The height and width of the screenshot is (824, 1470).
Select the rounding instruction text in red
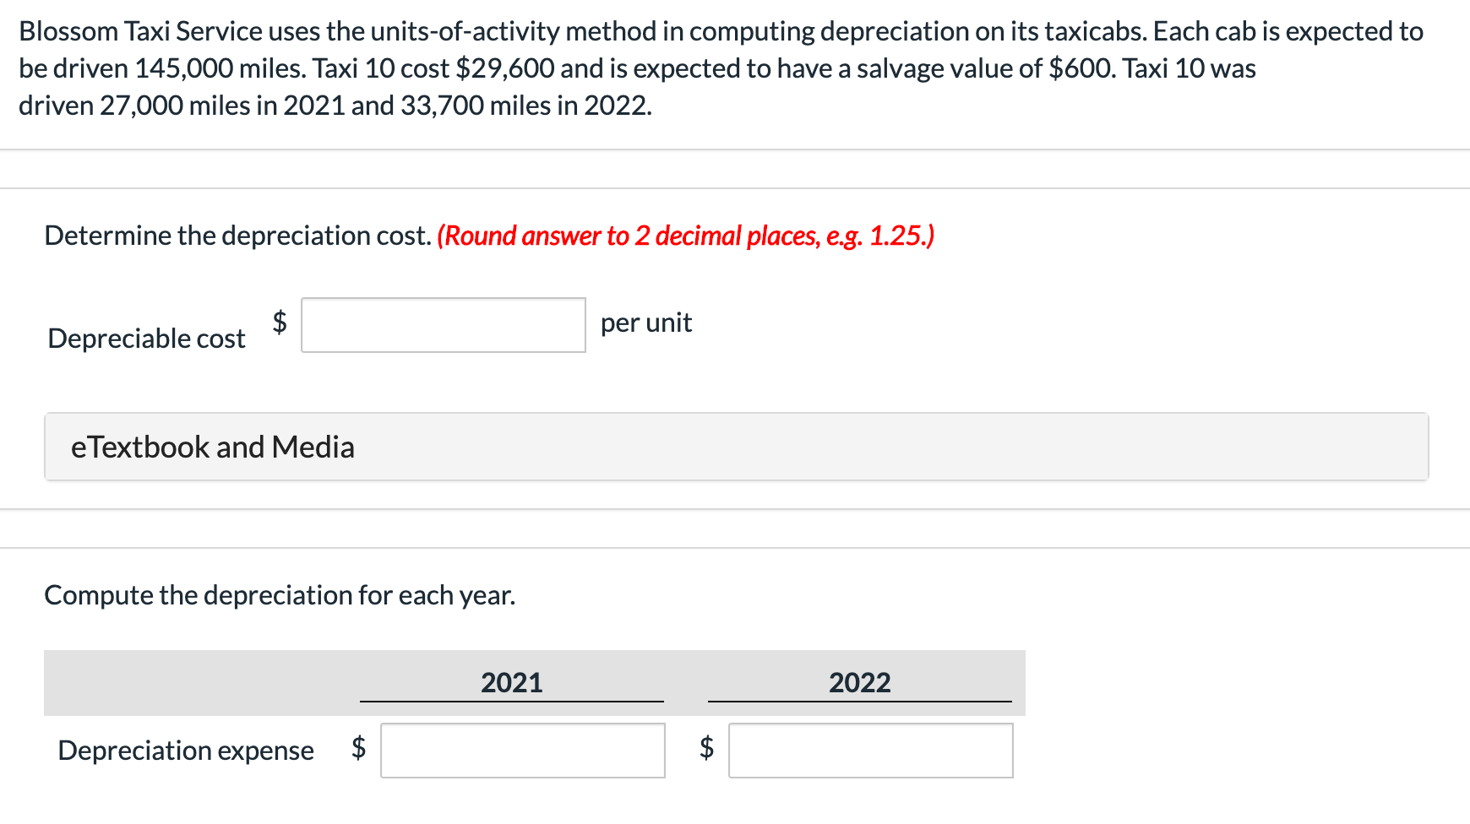pos(684,236)
